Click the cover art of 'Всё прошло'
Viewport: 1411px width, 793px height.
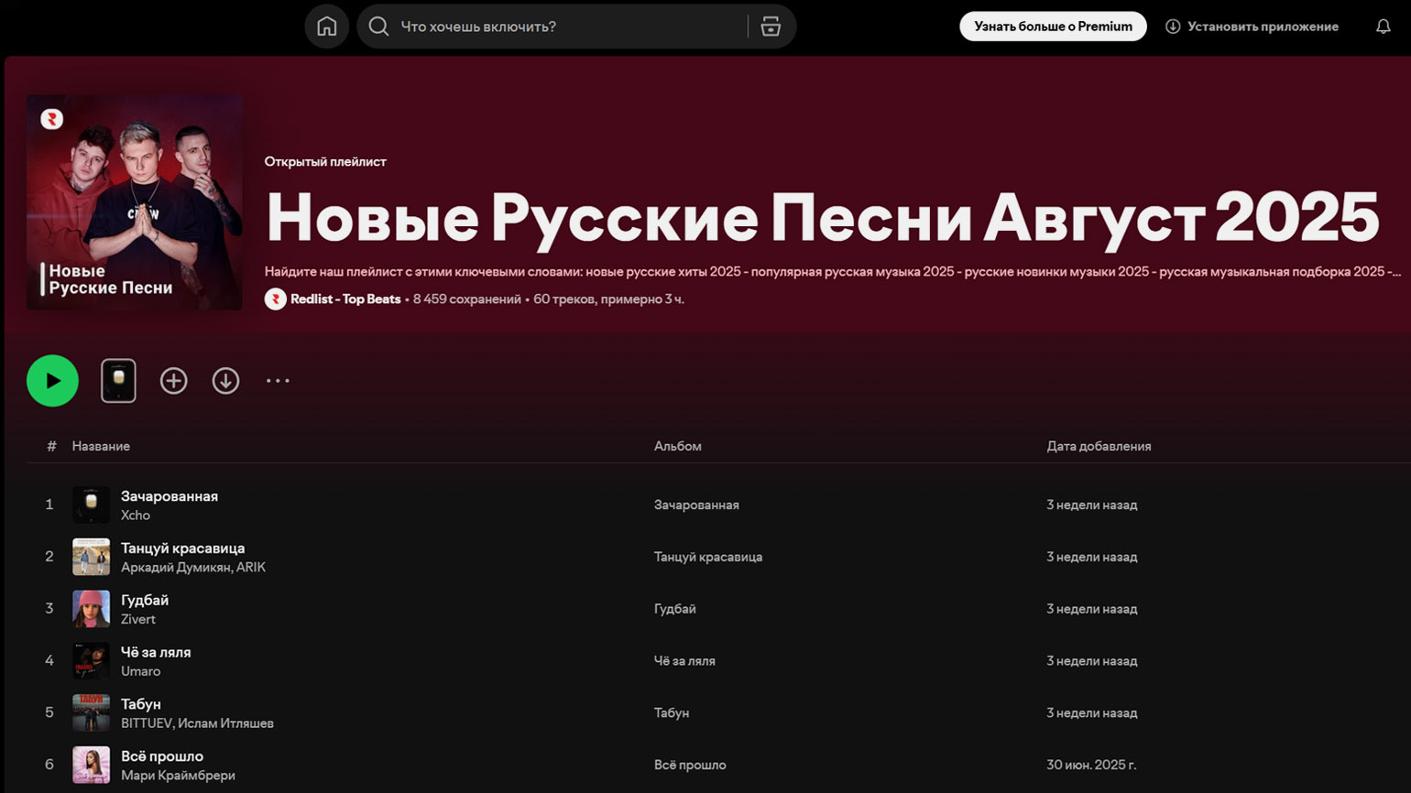point(91,766)
